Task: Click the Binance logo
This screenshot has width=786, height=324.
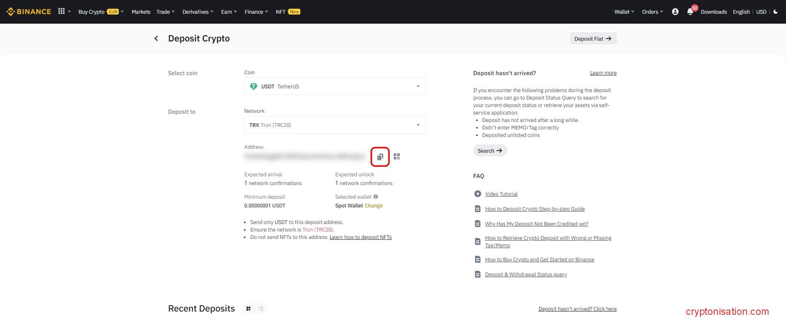Action: tap(29, 12)
